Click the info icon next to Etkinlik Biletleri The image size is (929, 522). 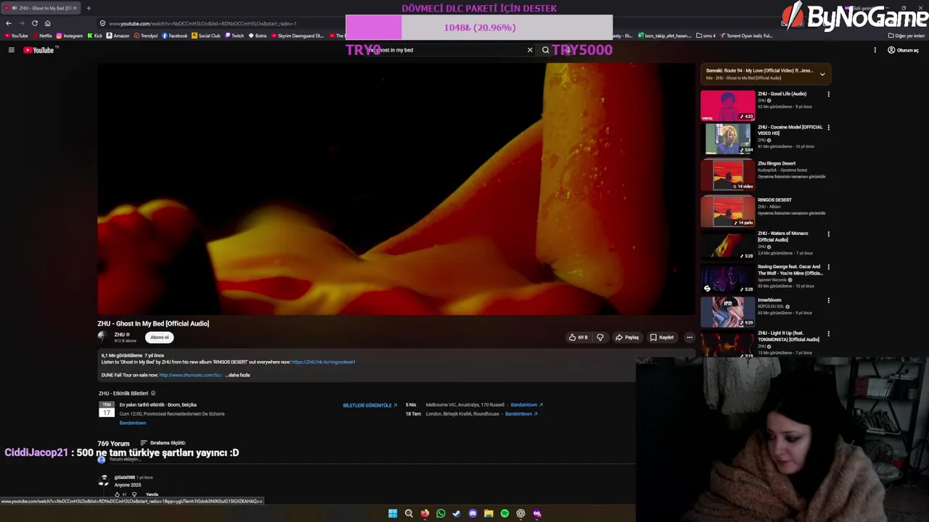tap(152, 393)
